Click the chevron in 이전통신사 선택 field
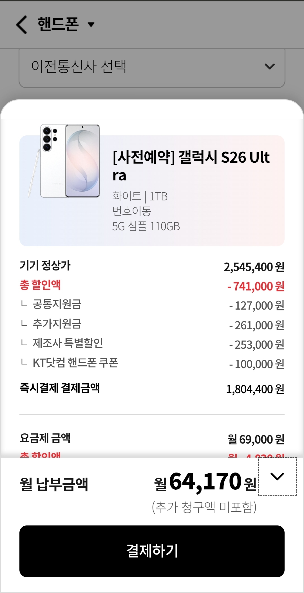Viewport: 304px width, 593px height. click(270, 66)
